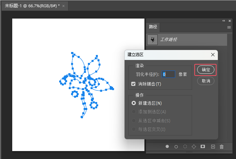236x159 pixels.
Task: Stroke path with brush icon
Action: coord(176,147)
